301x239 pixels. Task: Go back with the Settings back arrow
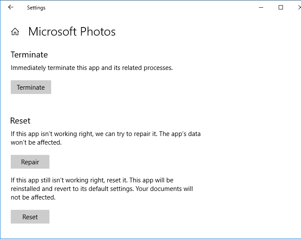tap(11, 7)
